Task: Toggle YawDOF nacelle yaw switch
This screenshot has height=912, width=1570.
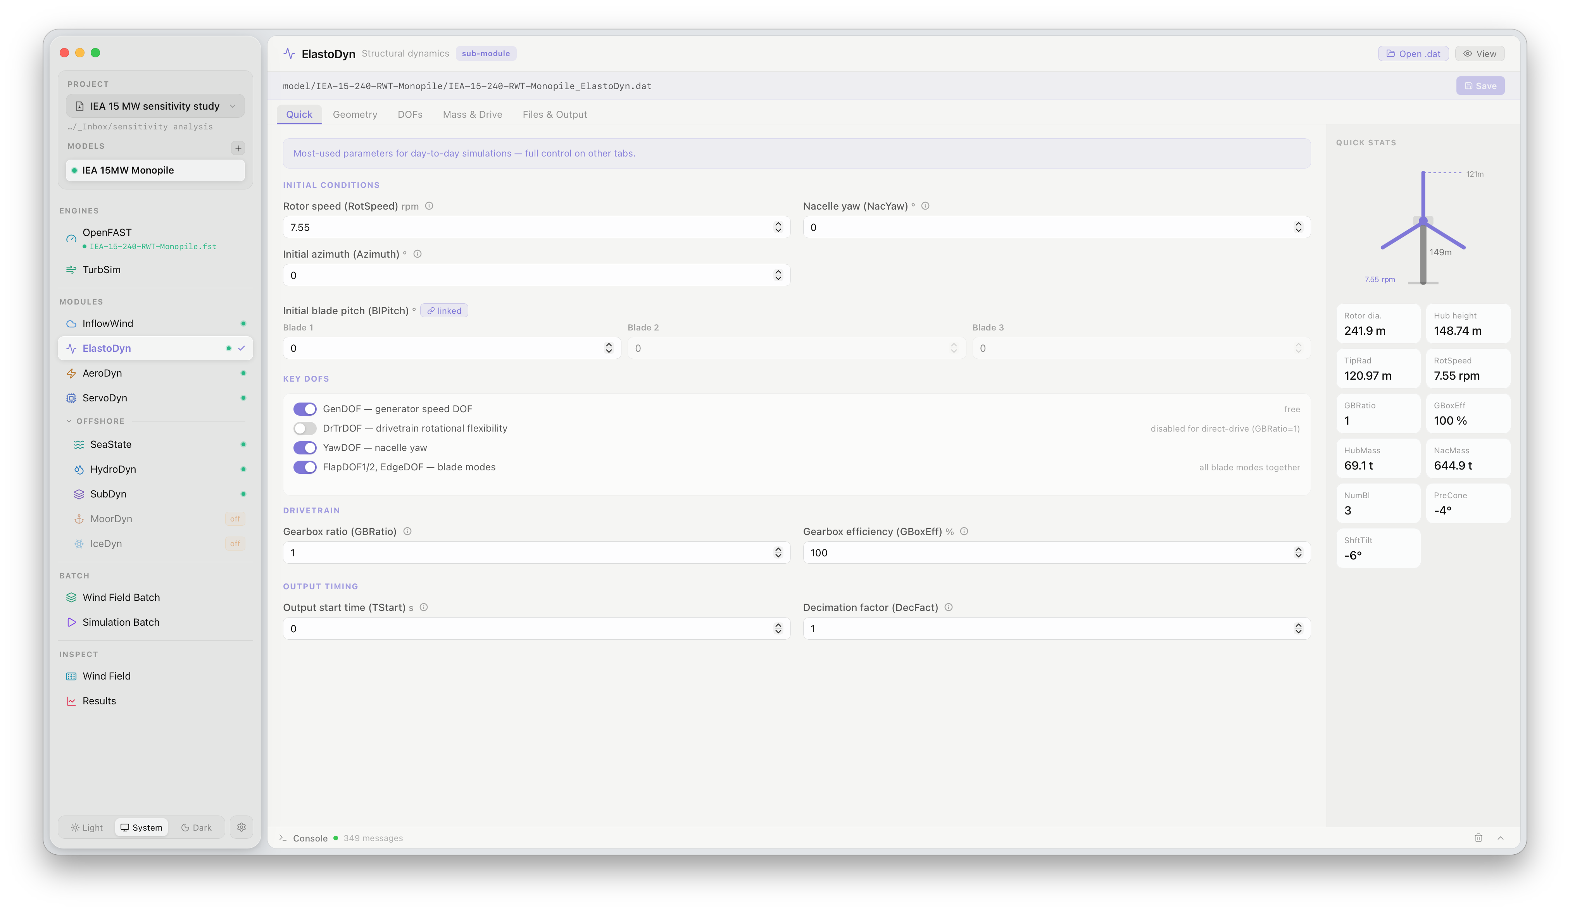Action: click(x=305, y=447)
